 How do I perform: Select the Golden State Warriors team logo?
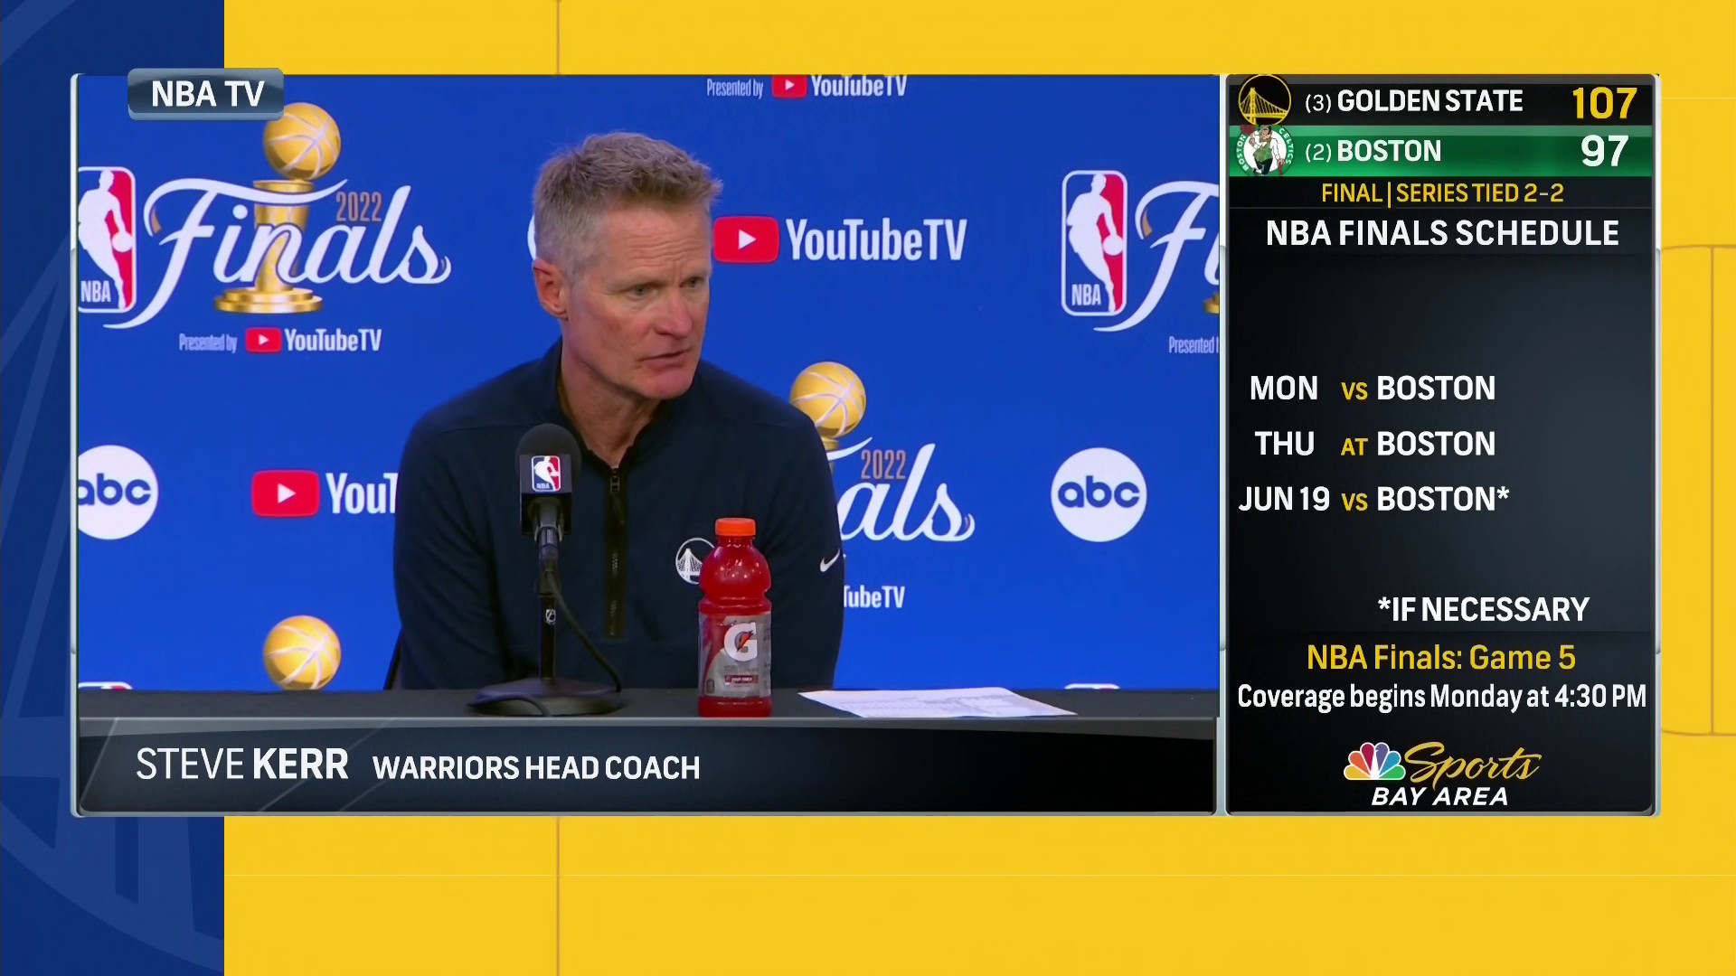(x=1266, y=102)
